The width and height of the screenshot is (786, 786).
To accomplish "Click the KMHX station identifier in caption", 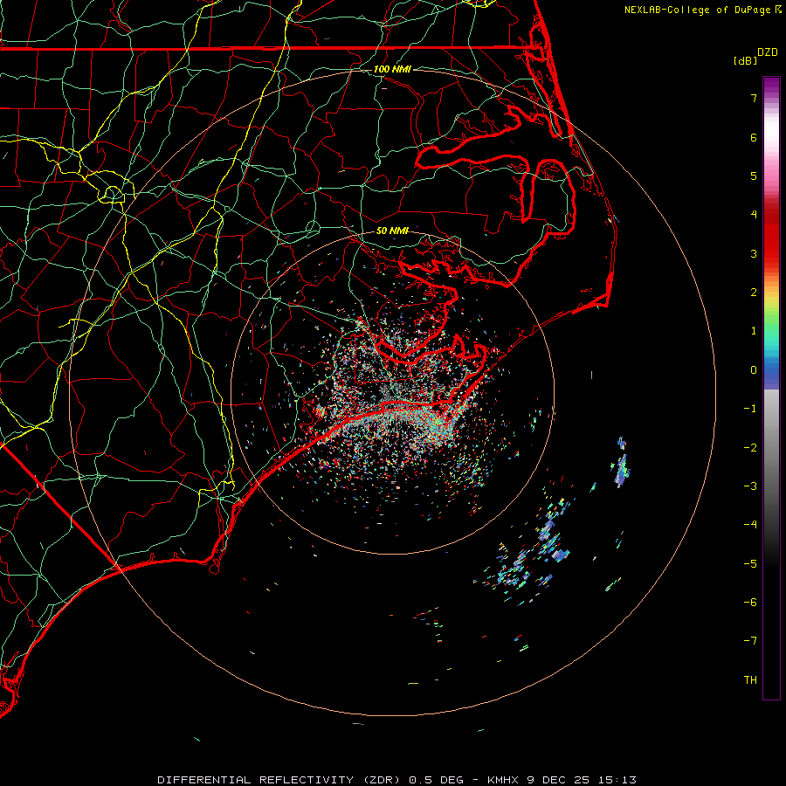I will pos(504,780).
